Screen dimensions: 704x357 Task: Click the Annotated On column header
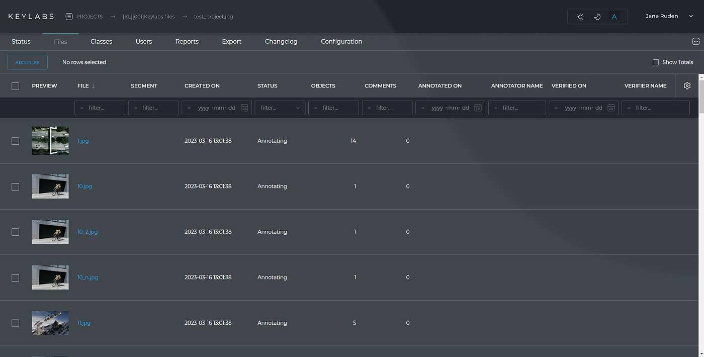coord(440,86)
